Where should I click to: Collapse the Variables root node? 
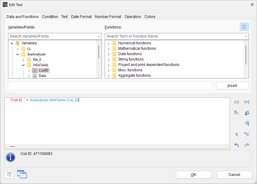pos(12,43)
